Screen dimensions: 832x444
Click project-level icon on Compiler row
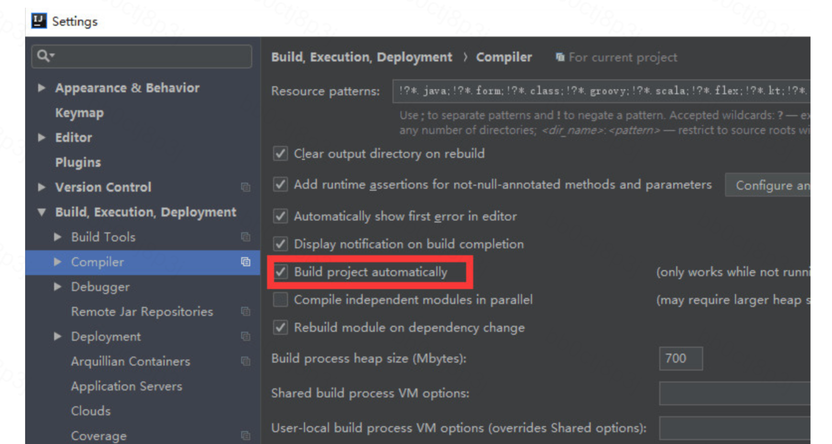246,262
